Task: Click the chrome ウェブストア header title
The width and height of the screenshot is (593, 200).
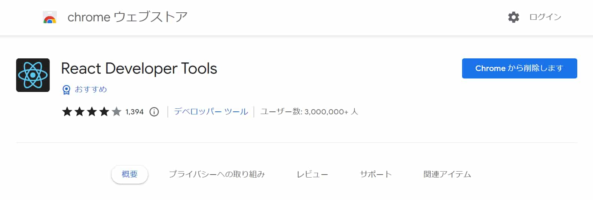Action: (x=127, y=17)
